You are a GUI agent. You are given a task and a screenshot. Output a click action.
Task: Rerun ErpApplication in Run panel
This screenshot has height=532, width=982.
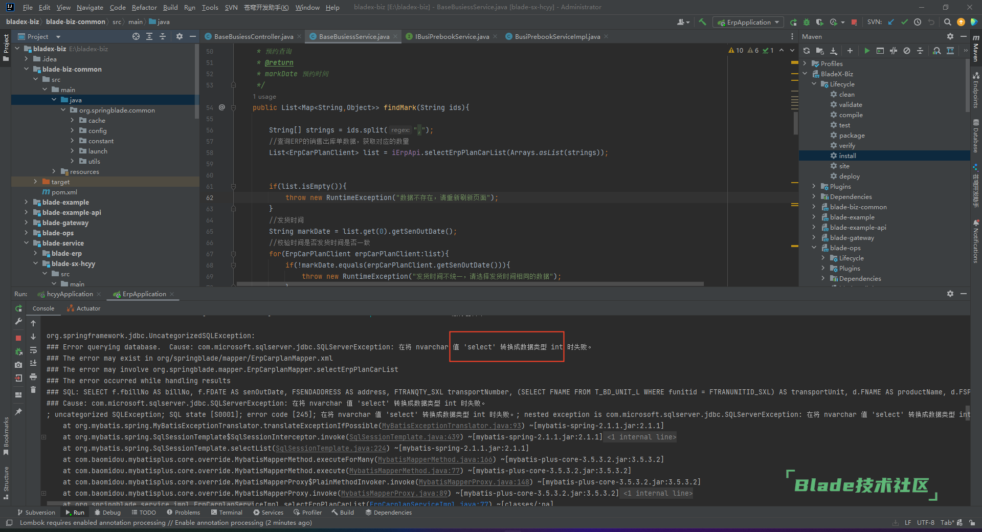point(18,308)
